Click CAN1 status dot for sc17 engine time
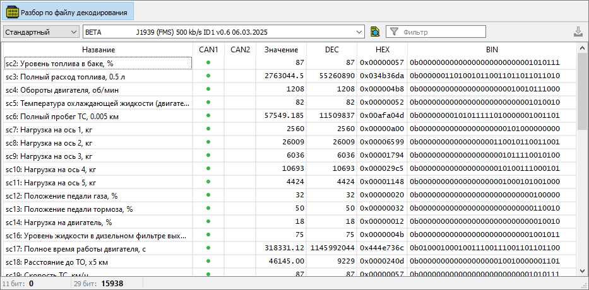This screenshot has width=589, height=290. [x=208, y=248]
